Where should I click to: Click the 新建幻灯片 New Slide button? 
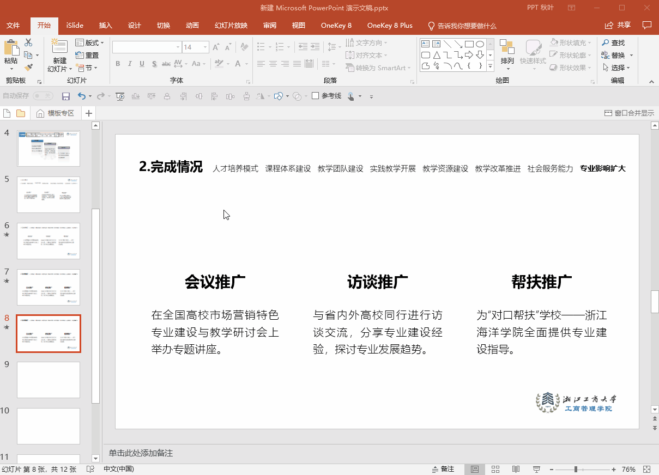click(x=59, y=56)
